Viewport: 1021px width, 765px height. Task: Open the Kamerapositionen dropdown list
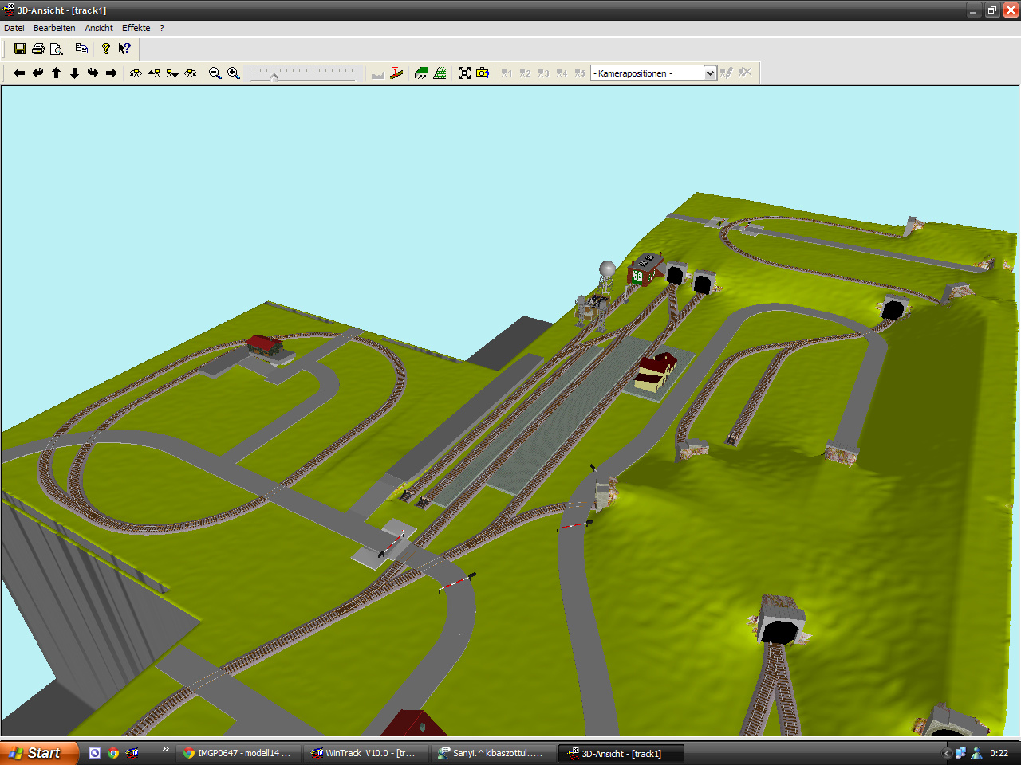[x=710, y=73]
